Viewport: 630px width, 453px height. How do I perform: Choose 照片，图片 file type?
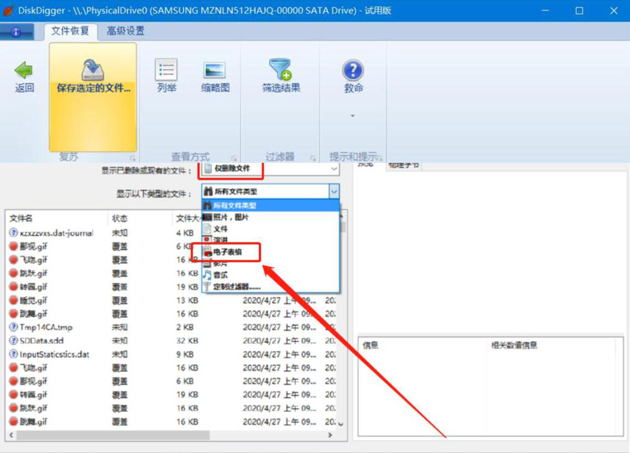tap(270, 217)
